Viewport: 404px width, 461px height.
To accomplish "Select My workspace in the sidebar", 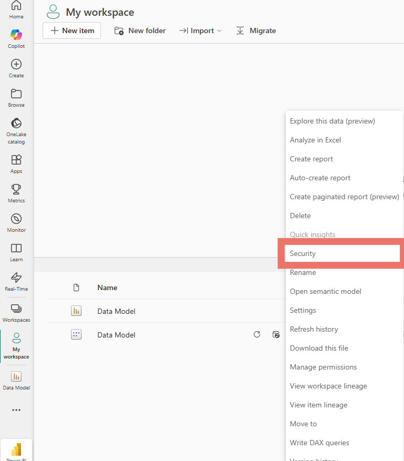I will pyautogui.click(x=16, y=346).
